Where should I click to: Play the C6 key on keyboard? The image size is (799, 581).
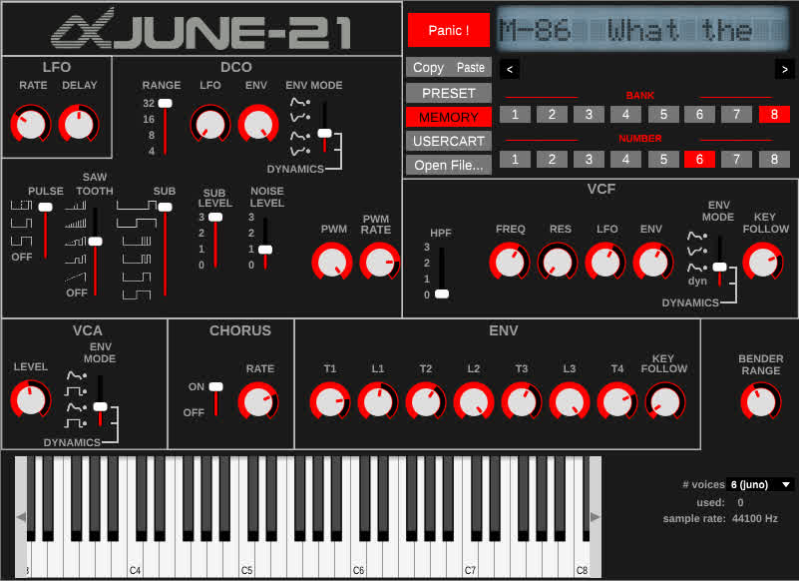[x=360, y=559]
